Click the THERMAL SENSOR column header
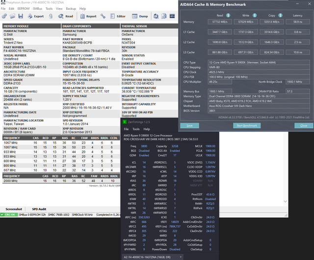The height and width of the screenshot is (260, 314). pyautogui.click(x=149, y=26)
